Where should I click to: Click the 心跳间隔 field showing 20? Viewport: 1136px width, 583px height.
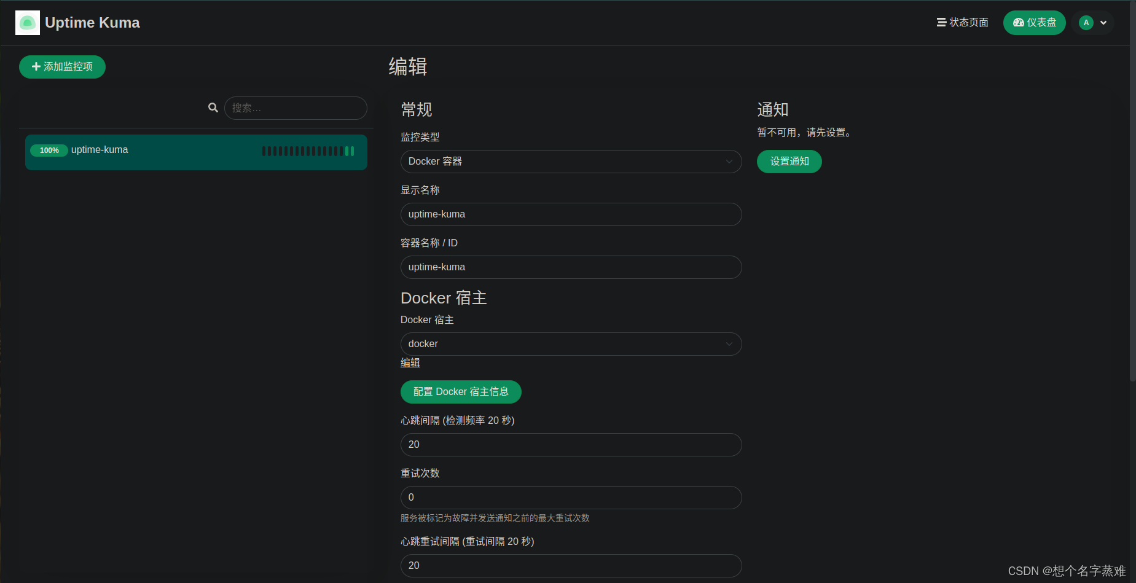570,444
